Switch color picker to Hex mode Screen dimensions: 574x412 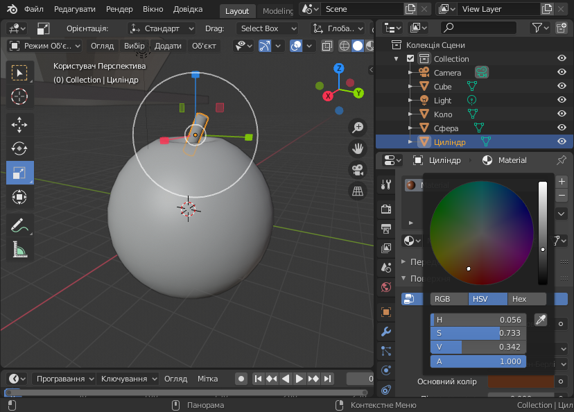pyautogui.click(x=526, y=299)
